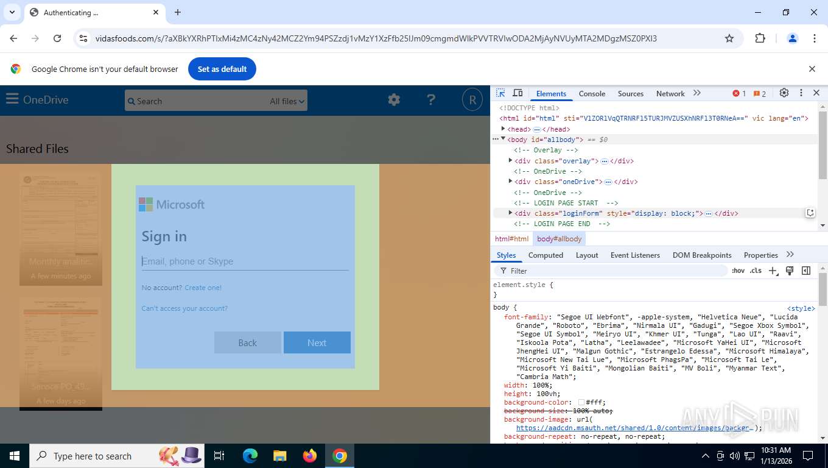
Task: Open the All files dropdown
Action: [x=287, y=101]
